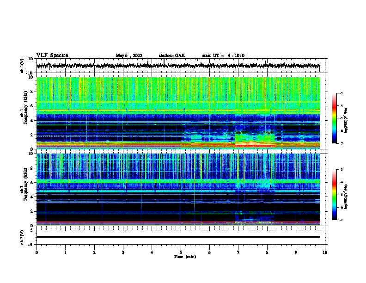This screenshot has width=366, height=283.
Task: Click time axis tick label "2"
Action: pos(94,252)
